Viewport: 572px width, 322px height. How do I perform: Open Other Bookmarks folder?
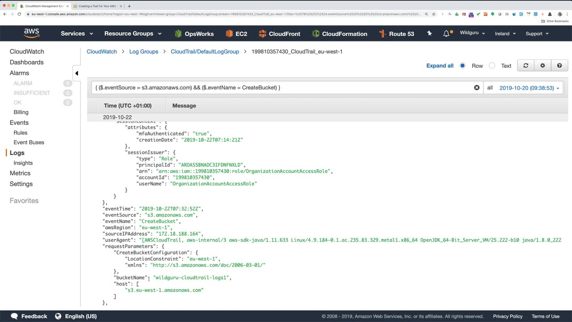click(555, 21)
